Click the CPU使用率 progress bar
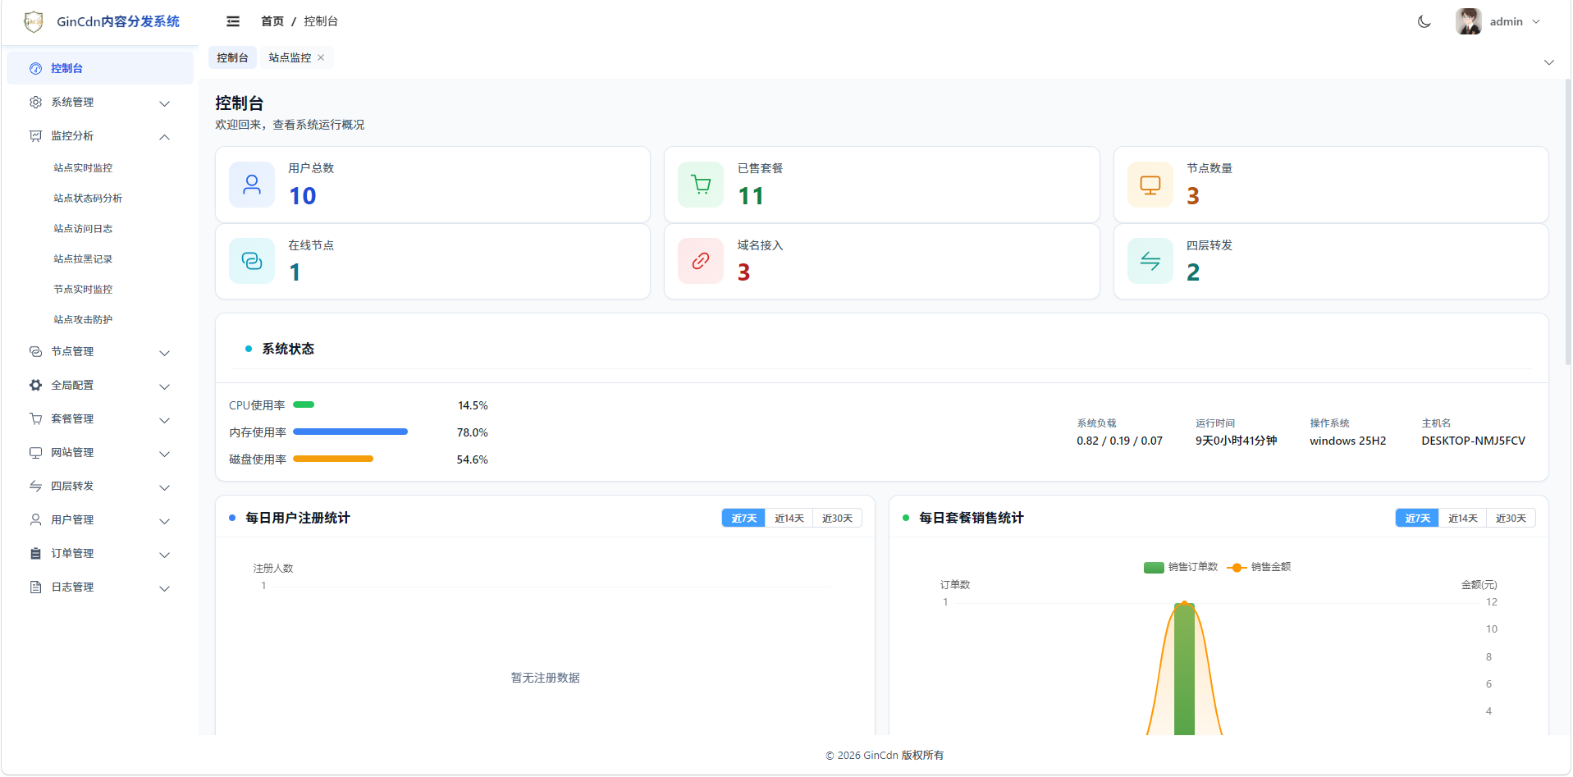This screenshot has width=1573, height=777. tap(304, 404)
